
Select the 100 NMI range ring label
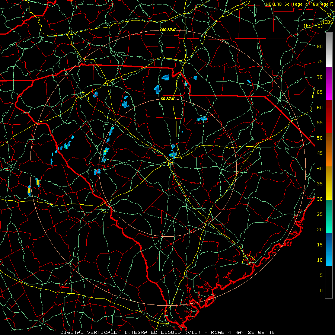click(167, 30)
